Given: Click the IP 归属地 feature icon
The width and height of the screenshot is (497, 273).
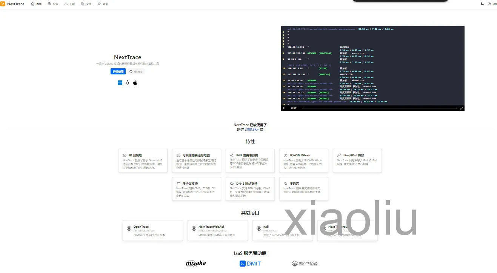Looking at the screenshot, I should tap(125, 155).
